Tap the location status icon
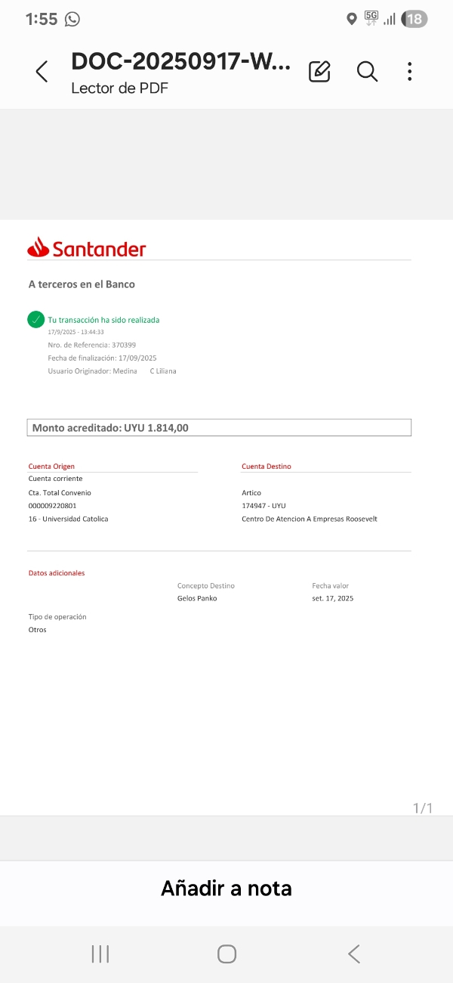This screenshot has height=983, width=453. 351,20
